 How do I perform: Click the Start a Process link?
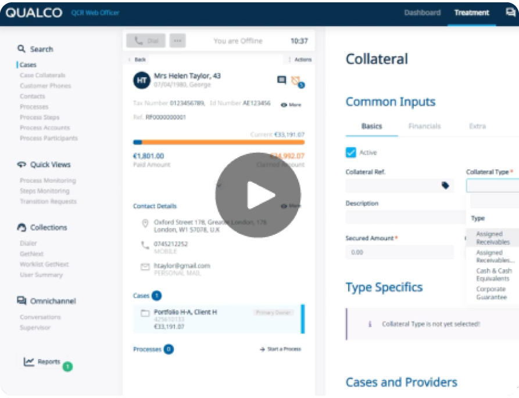coord(281,349)
